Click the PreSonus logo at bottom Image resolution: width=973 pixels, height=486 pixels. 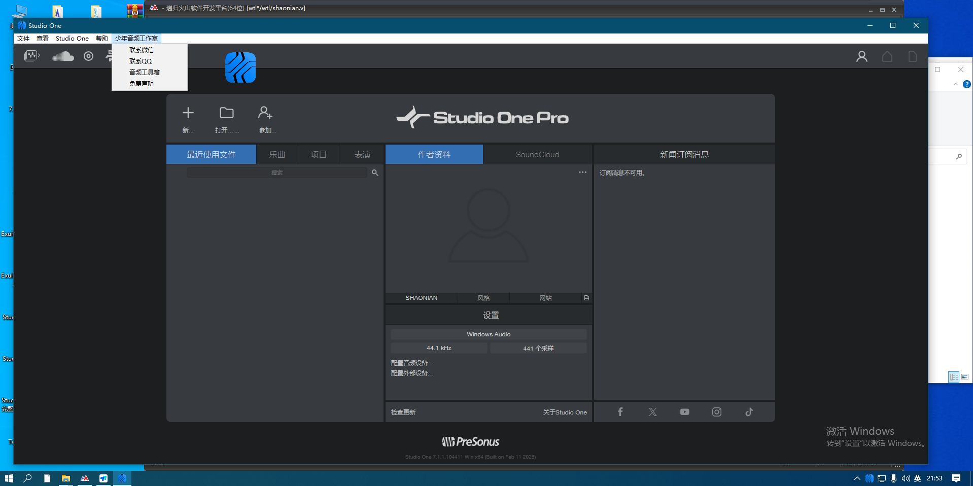(471, 442)
